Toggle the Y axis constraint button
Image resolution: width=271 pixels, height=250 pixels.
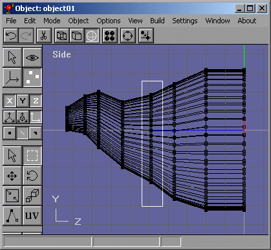[23, 101]
